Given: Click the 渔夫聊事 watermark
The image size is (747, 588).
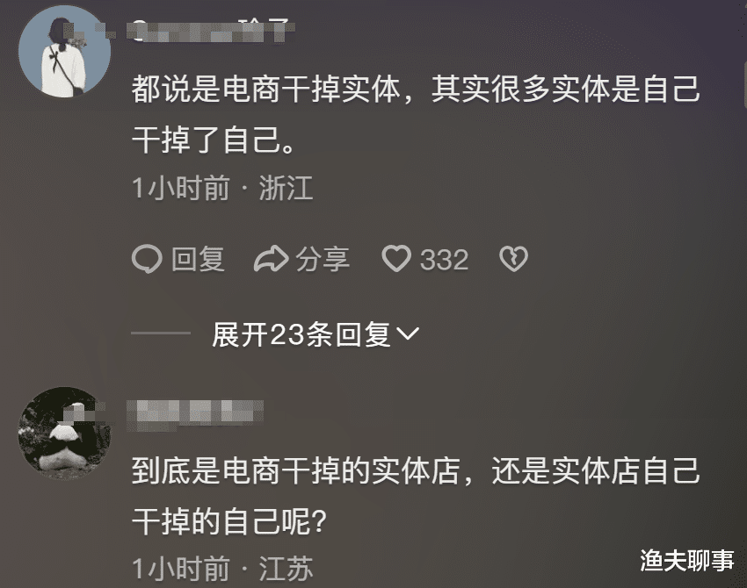Looking at the screenshot, I should pos(686,561).
